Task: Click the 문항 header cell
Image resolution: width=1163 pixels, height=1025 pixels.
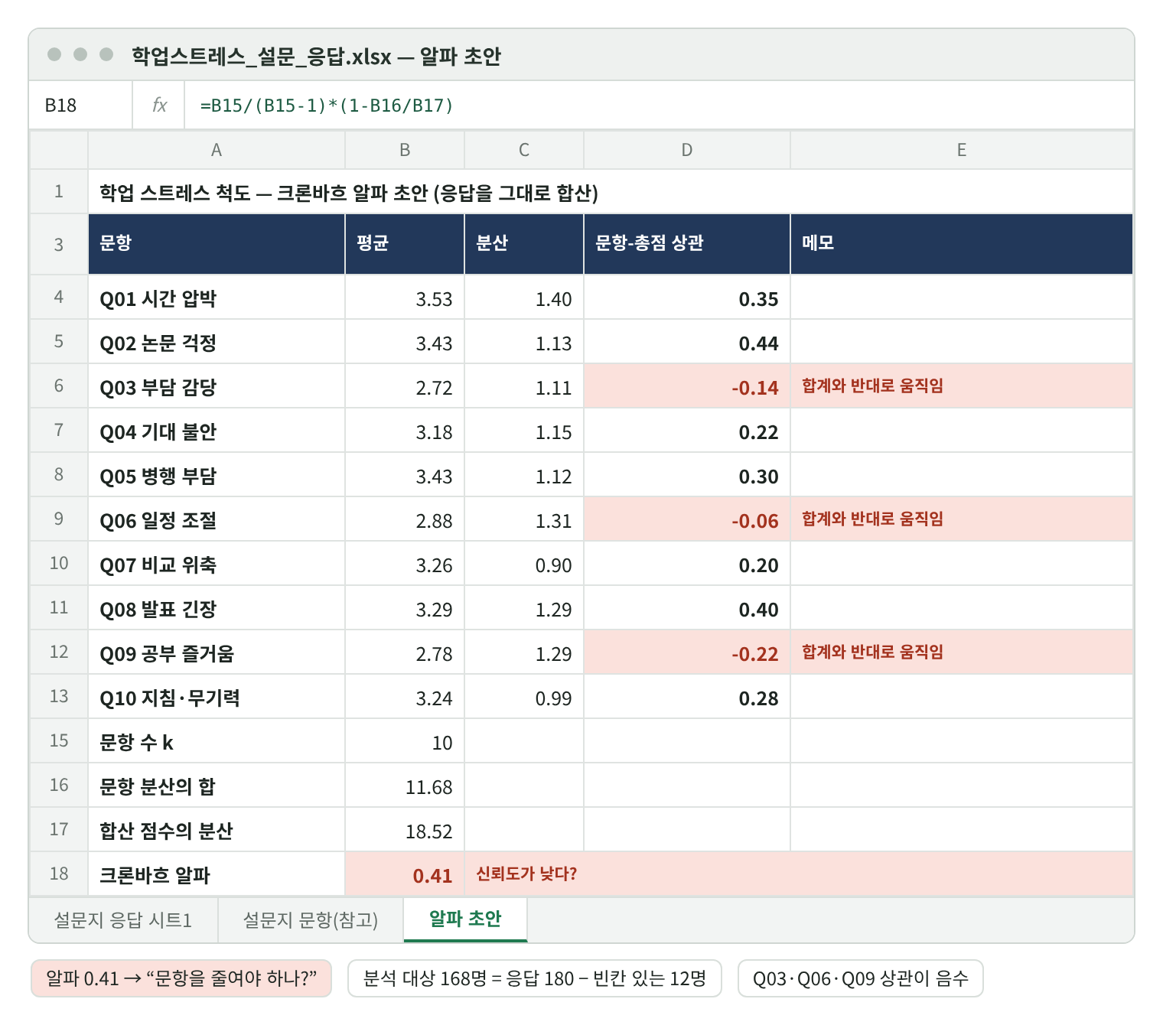Action: pyautogui.click(x=217, y=244)
